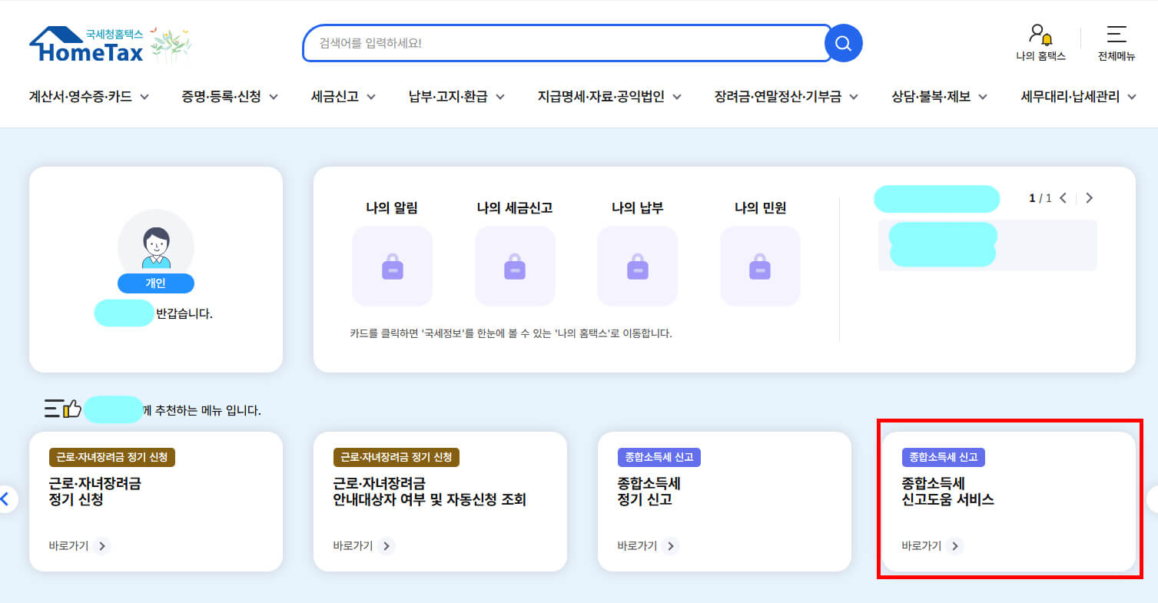Image resolution: width=1158 pixels, height=603 pixels.
Task: Click 바로가기 on 근로·자녀장려금 정기 신청 card
Action: click(x=69, y=546)
